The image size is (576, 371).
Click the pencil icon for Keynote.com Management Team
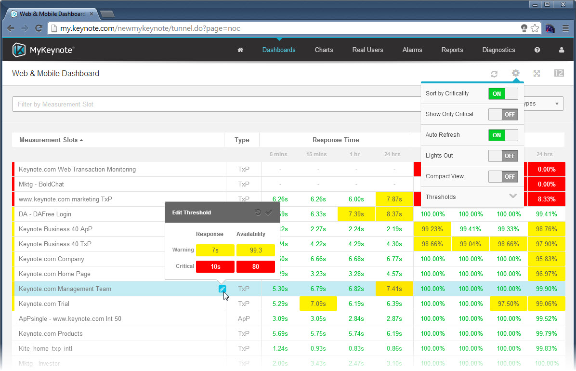click(222, 289)
